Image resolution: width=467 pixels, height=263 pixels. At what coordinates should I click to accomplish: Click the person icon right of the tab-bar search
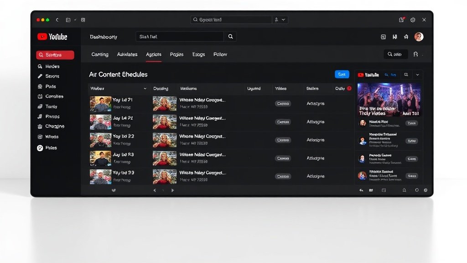(x=415, y=54)
